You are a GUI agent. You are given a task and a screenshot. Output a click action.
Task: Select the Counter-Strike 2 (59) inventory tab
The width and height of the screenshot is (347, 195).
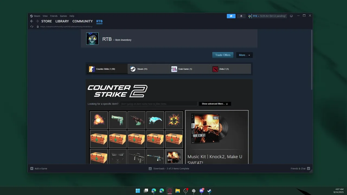(x=107, y=69)
